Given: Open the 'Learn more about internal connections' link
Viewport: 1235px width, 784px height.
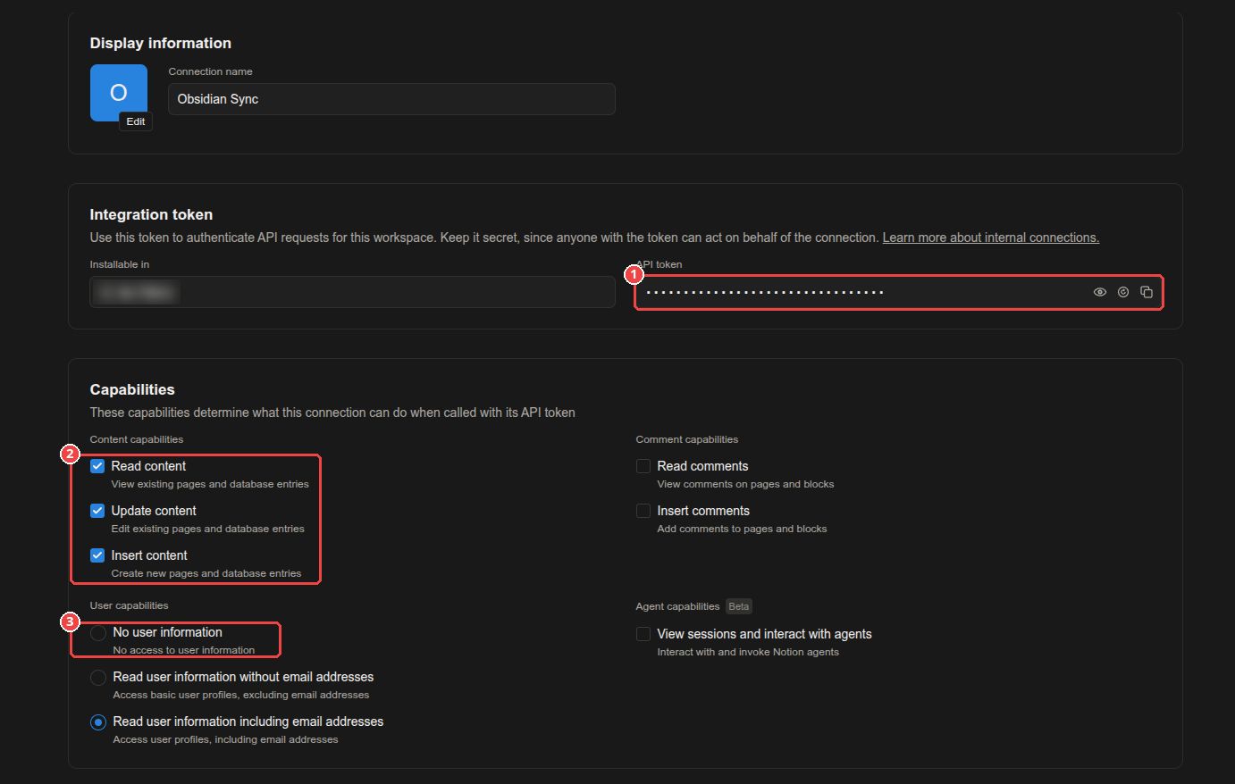Looking at the screenshot, I should [x=991, y=238].
